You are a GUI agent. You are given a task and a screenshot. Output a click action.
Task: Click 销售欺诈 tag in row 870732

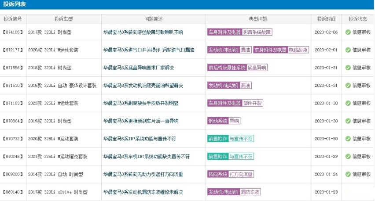click(218, 139)
